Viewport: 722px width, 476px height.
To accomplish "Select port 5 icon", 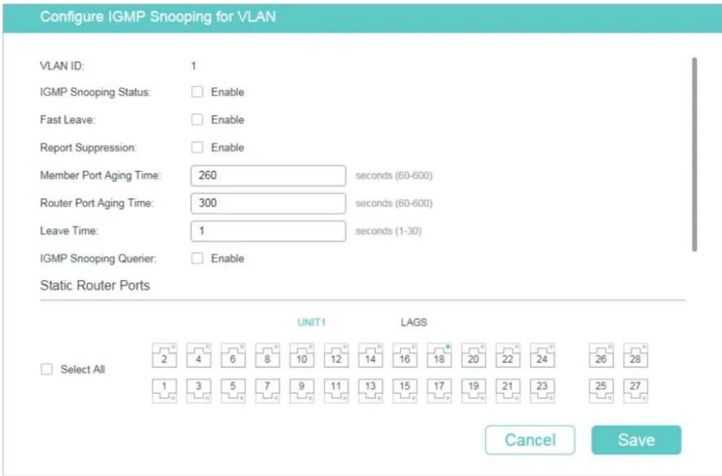I will coord(233,391).
